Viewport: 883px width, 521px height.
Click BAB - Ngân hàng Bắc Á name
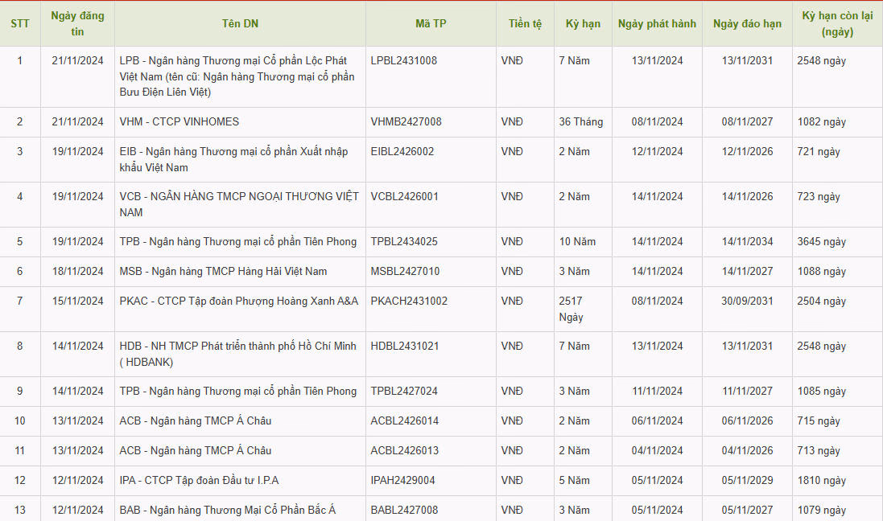point(228,510)
